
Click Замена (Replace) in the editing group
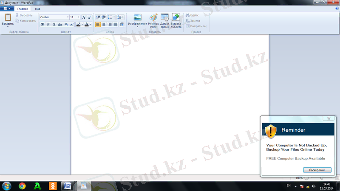click(x=195, y=20)
